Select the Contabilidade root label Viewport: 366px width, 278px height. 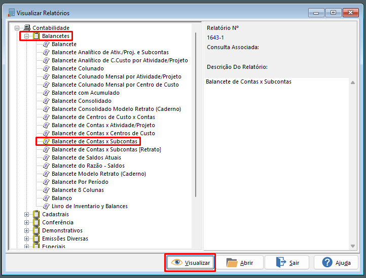[x=51, y=28]
